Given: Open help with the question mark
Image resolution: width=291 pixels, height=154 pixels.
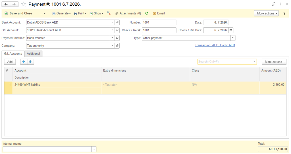Looking at the screenshot, I should click(x=284, y=13).
